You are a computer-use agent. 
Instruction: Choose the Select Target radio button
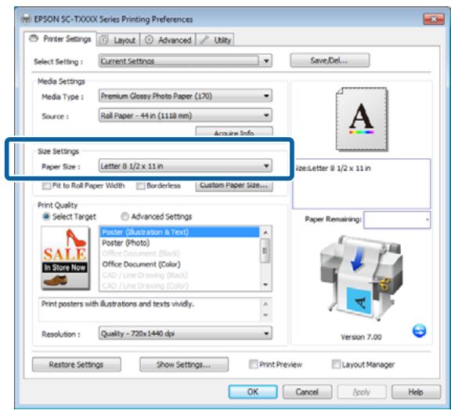(46, 216)
